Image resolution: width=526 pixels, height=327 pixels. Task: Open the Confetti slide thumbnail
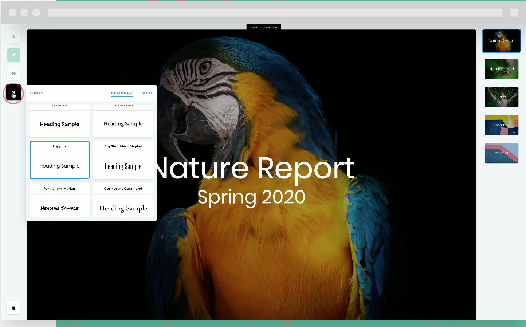click(x=502, y=97)
